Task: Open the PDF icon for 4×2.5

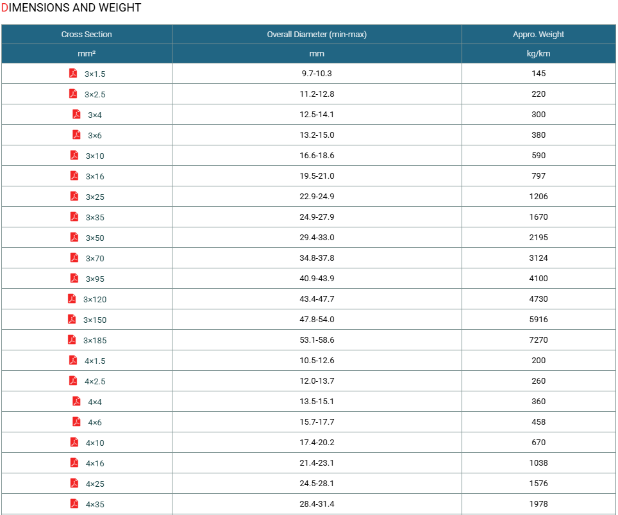Action: coord(73,380)
